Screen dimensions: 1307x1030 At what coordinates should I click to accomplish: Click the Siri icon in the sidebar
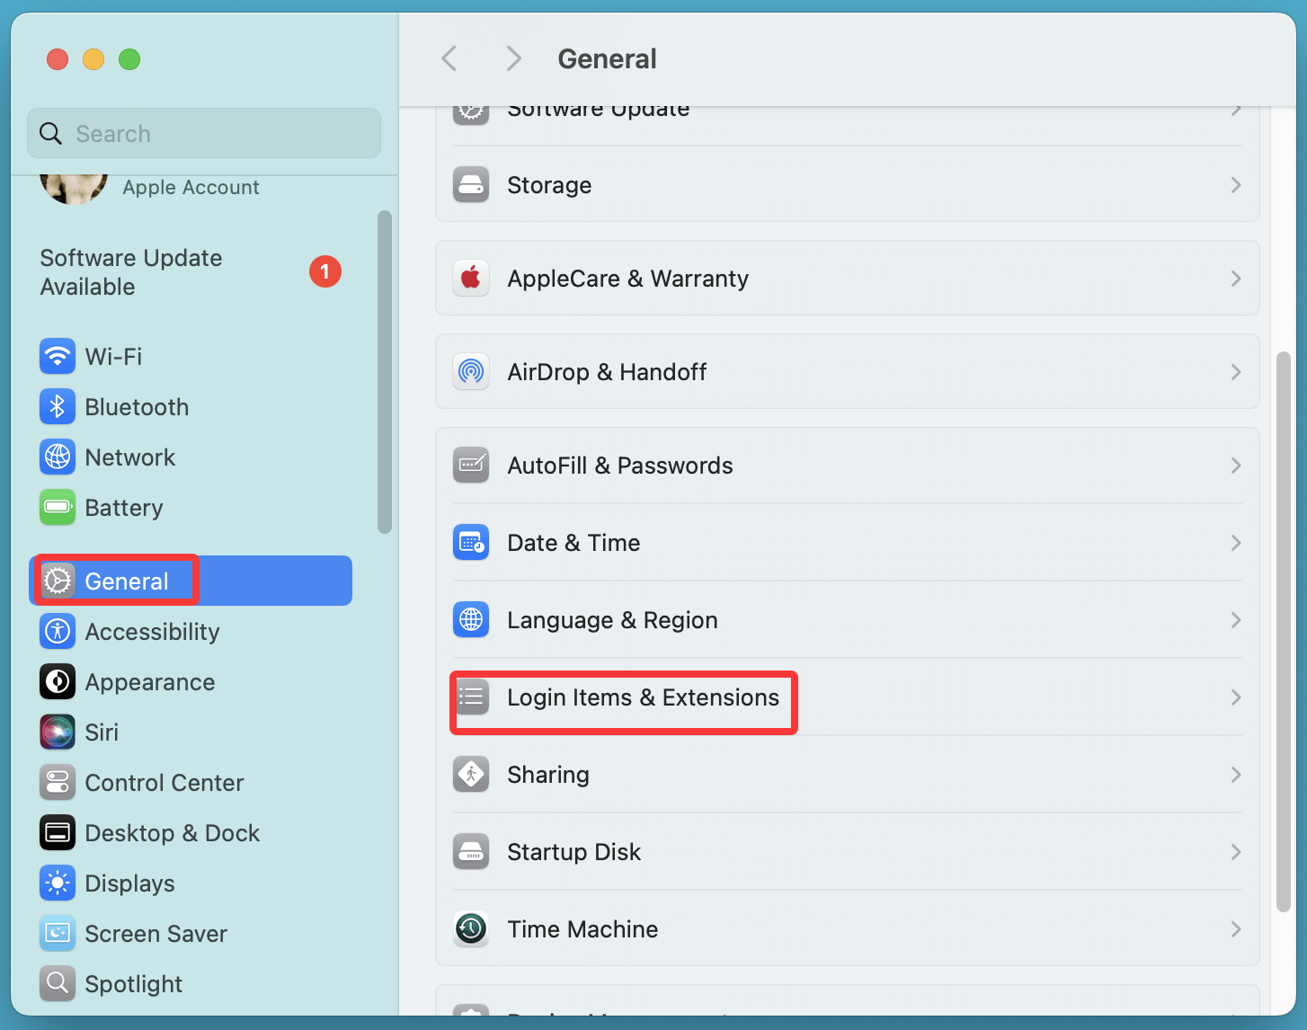57,732
